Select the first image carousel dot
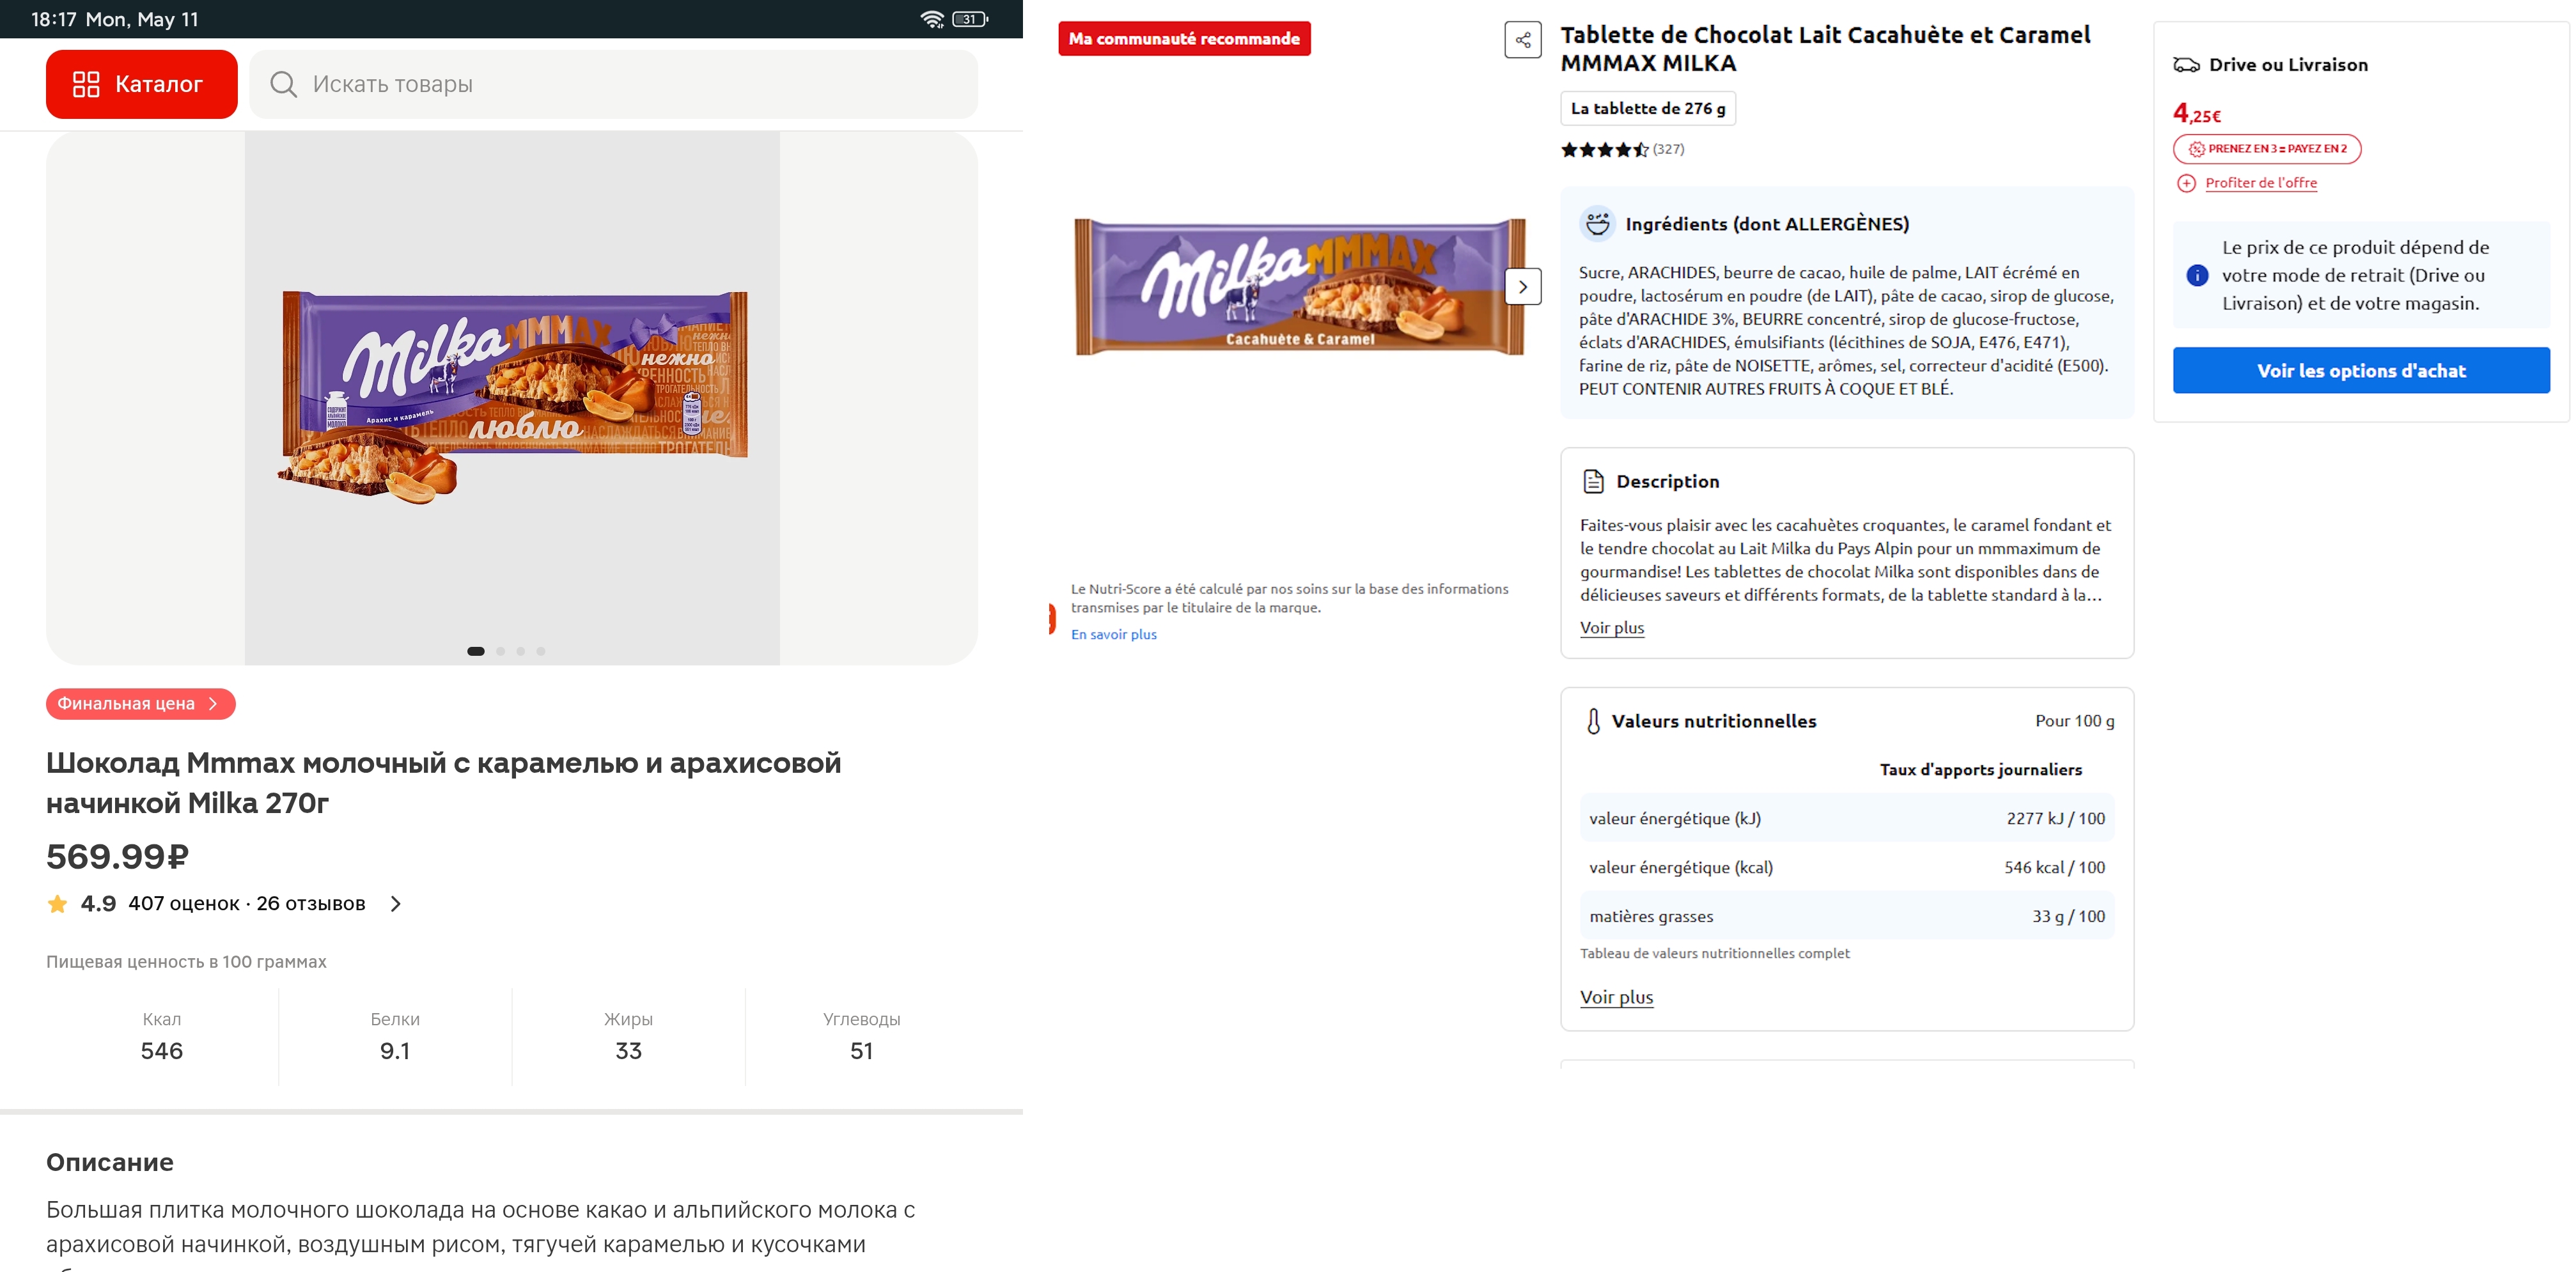This screenshot has height=1272, width=2576. pos(476,651)
